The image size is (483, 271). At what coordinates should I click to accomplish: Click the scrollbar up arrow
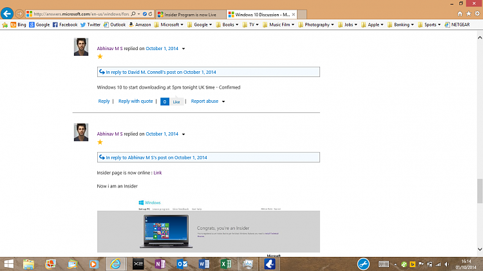pos(480,37)
